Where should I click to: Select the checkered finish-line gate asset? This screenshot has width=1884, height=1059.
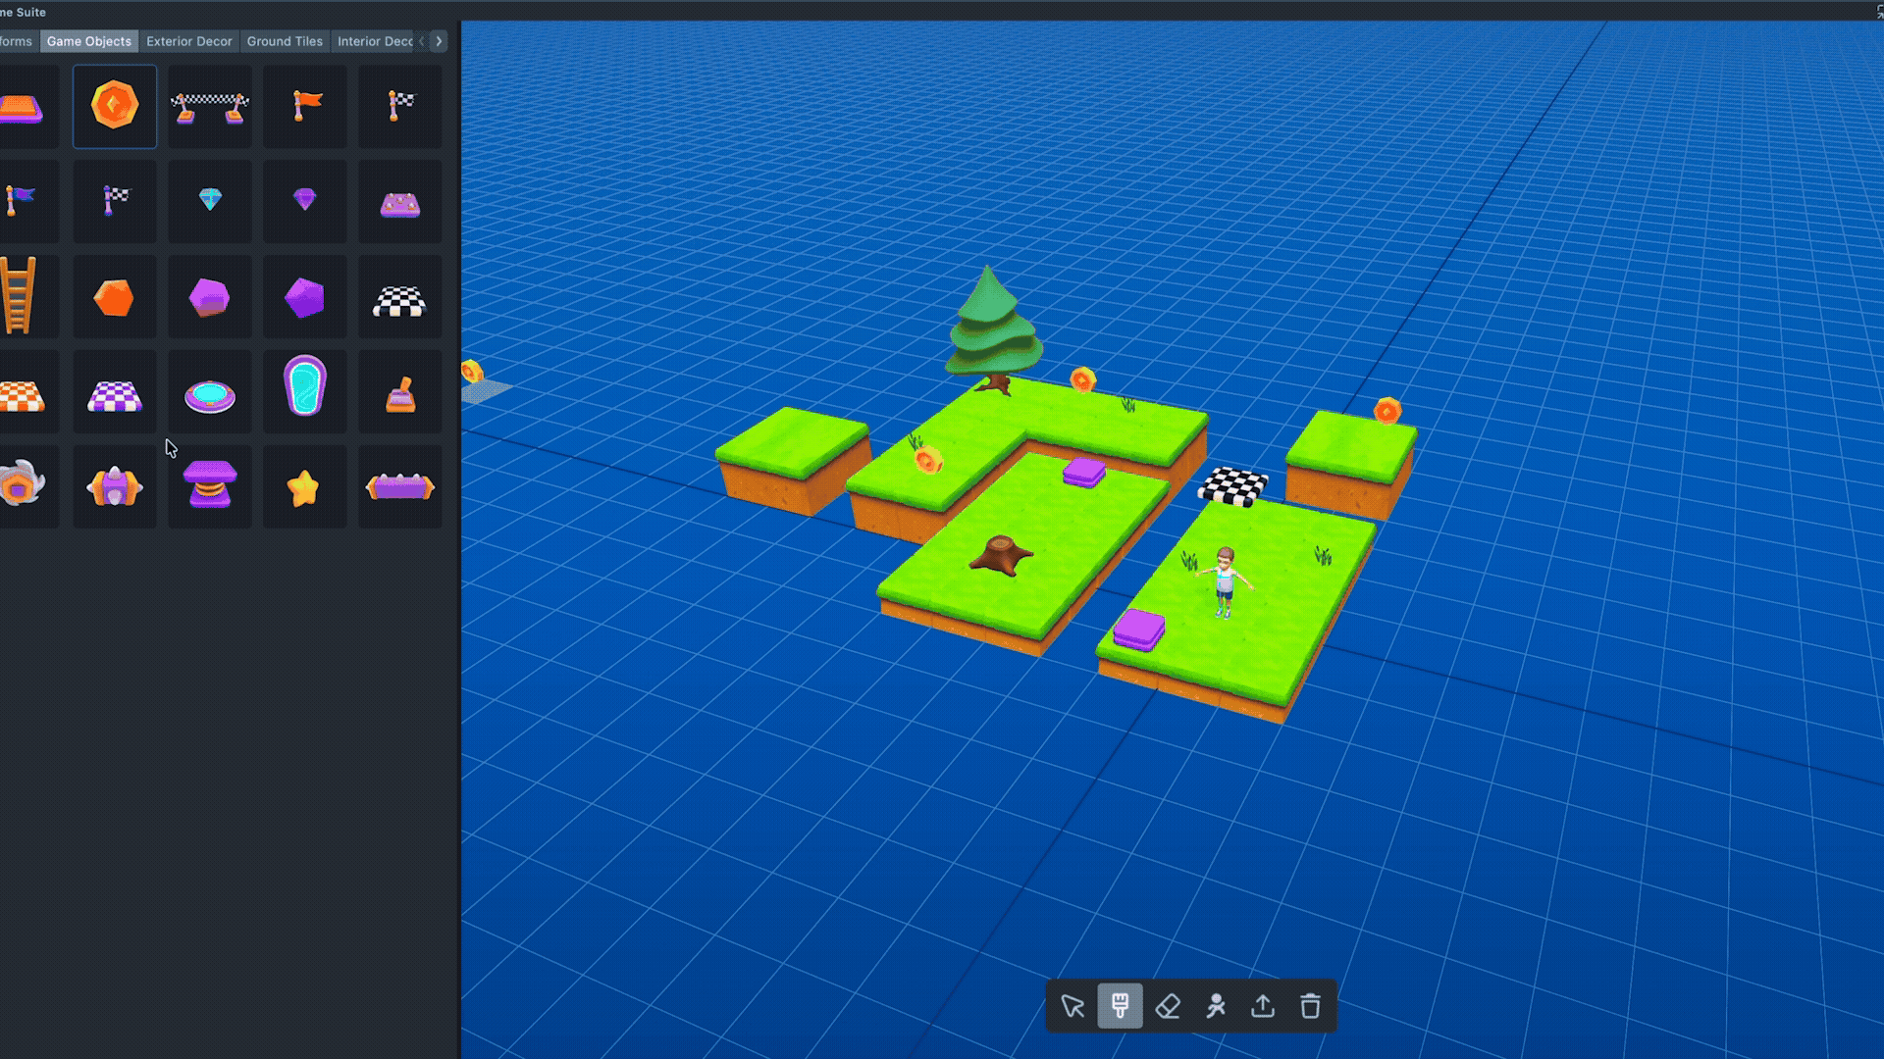point(209,107)
